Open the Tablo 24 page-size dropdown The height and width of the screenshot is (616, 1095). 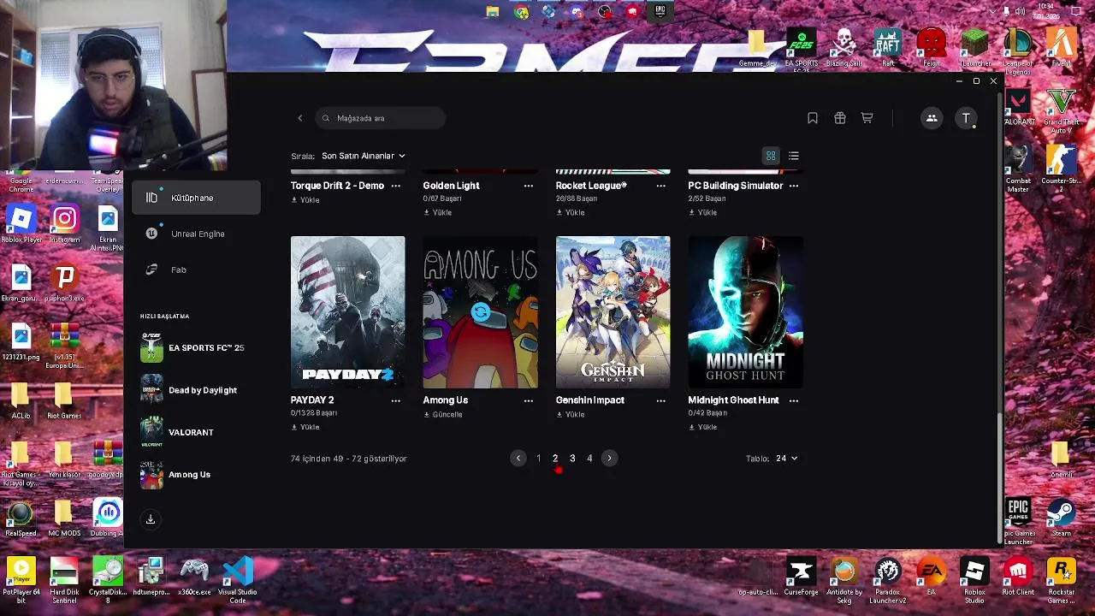(786, 459)
